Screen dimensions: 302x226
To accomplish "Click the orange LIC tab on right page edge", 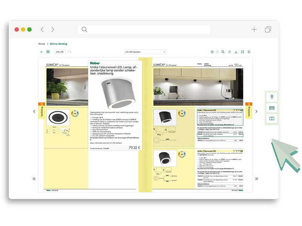I will pyautogui.click(x=249, y=104).
